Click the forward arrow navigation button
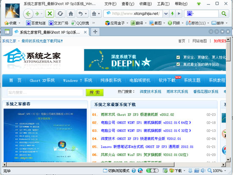Viewport: 233px width, 175px height. pyautogui.click(x=37, y=14)
